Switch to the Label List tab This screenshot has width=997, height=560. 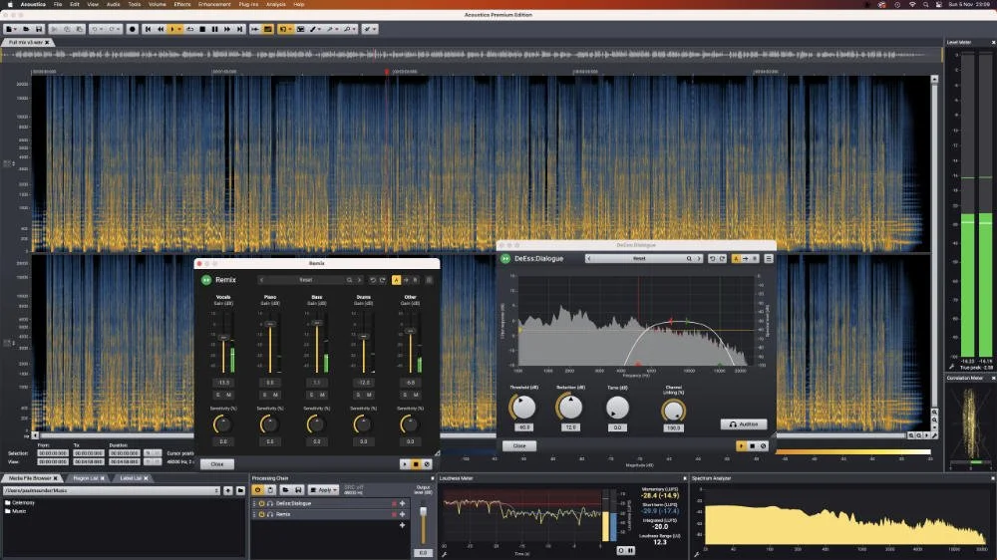pos(131,478)
